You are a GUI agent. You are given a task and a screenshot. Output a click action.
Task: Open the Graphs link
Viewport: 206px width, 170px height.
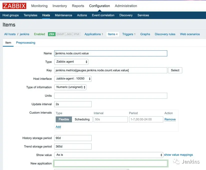[145, 34]
